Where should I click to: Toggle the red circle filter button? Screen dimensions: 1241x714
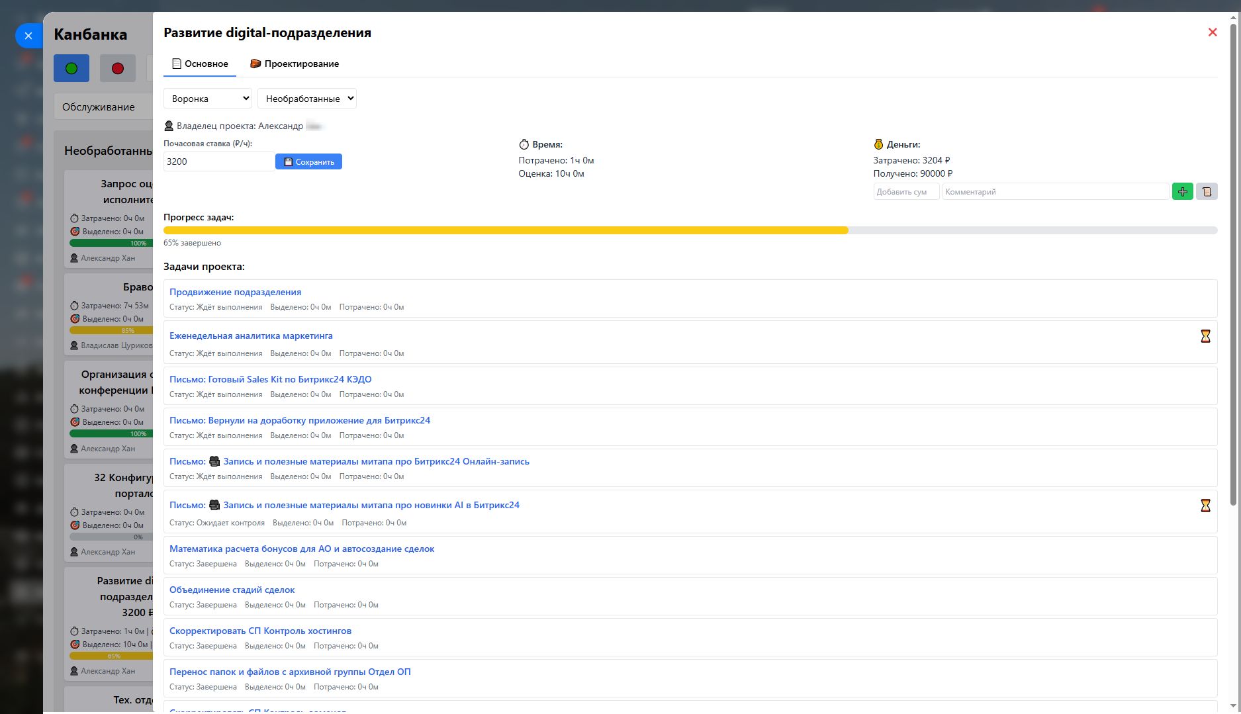click(x=118, y=68)
